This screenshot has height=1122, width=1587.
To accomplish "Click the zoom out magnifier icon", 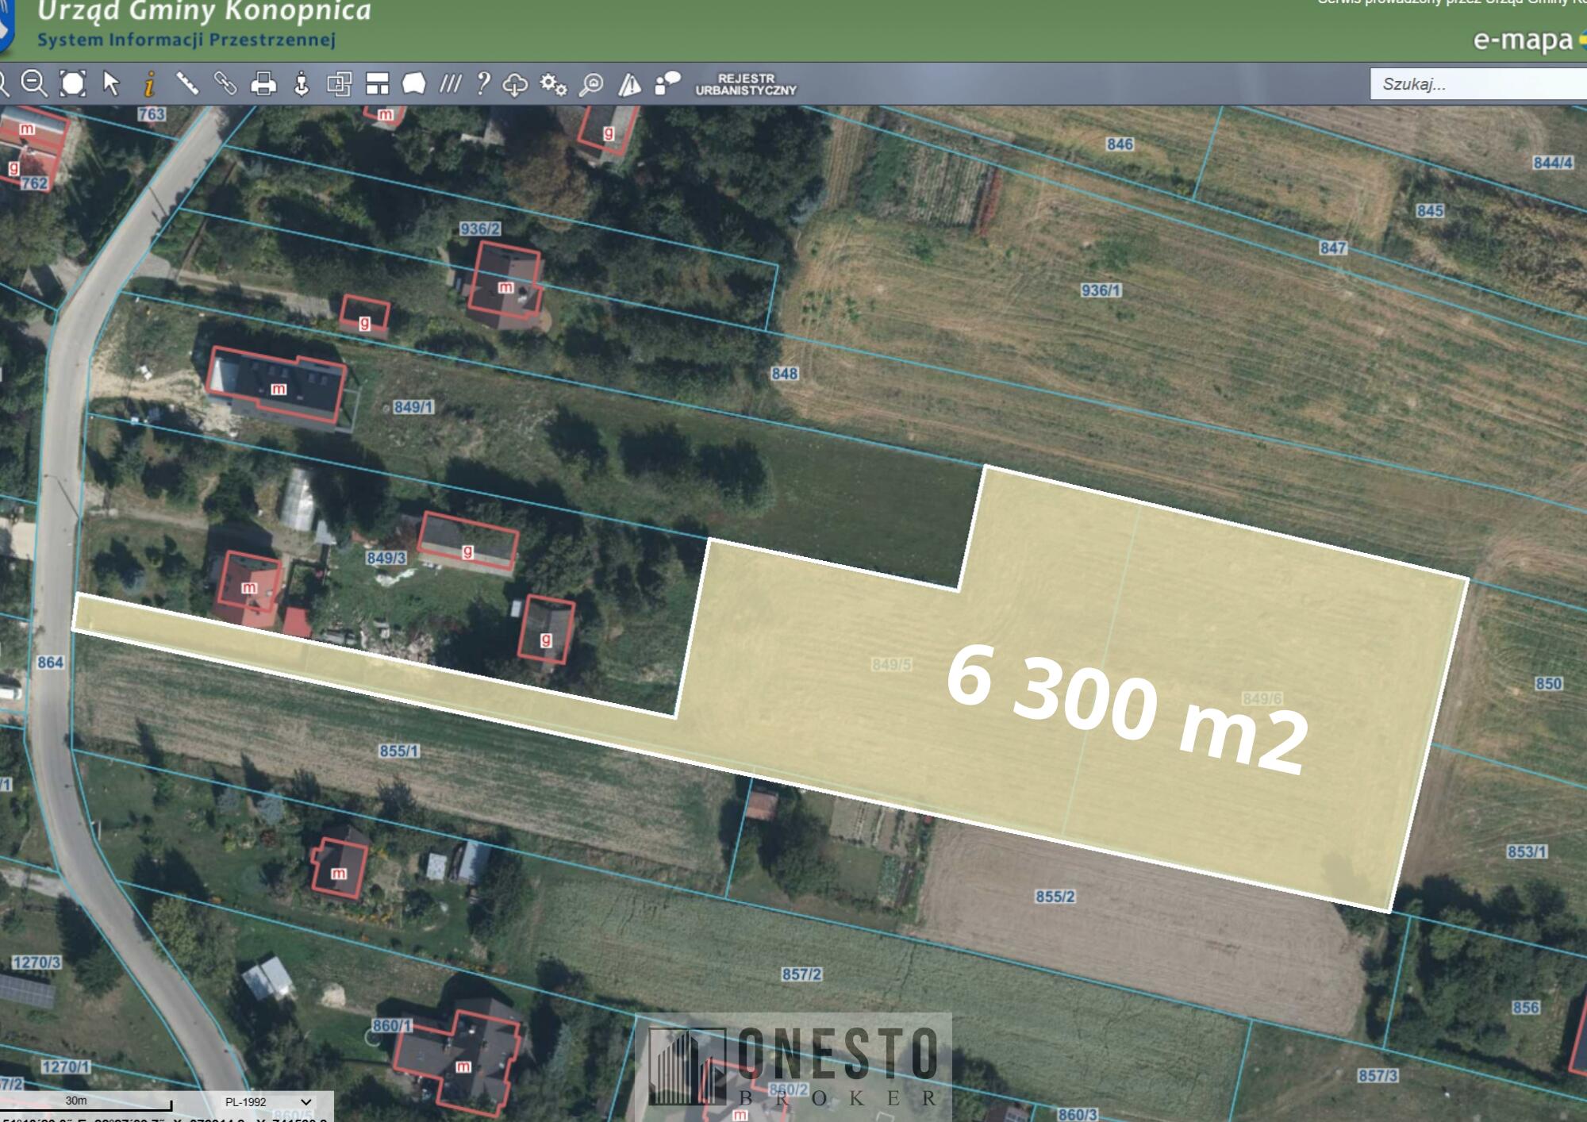I will point(34,83).
